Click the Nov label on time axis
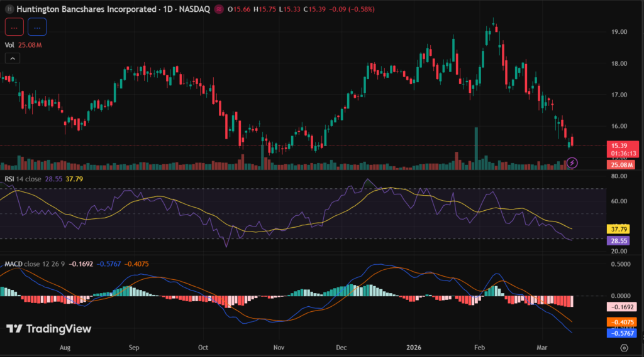644x357 pixels. pyautogui.click(x=279, y=348)
